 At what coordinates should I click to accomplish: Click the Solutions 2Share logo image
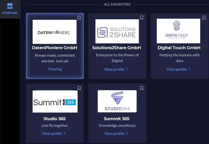(117, 31)
